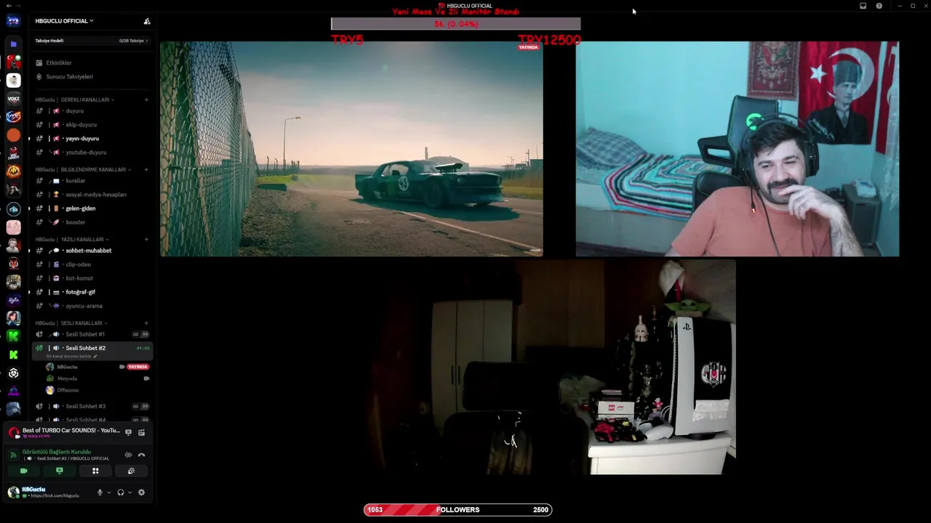931x523 pixels.
Task: Disconnect from the voice channel
Action: [x=141, y=455]
